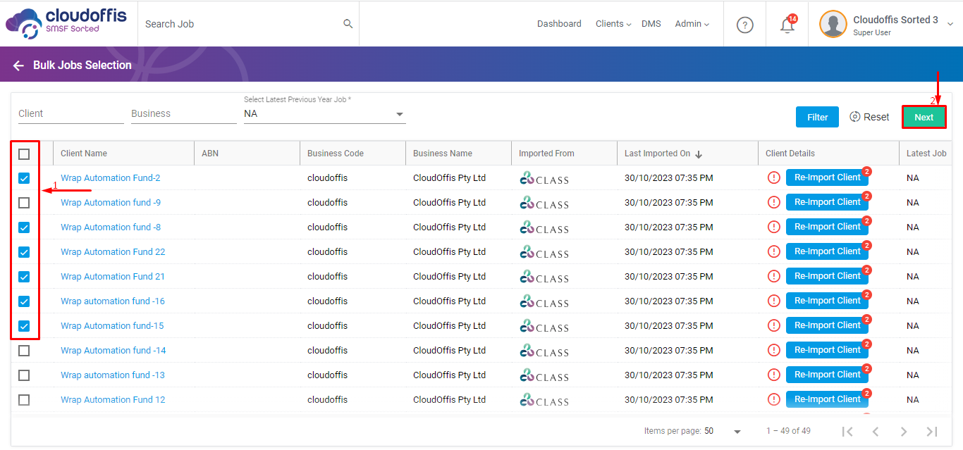Click the green Next button

tap(924, 117)
